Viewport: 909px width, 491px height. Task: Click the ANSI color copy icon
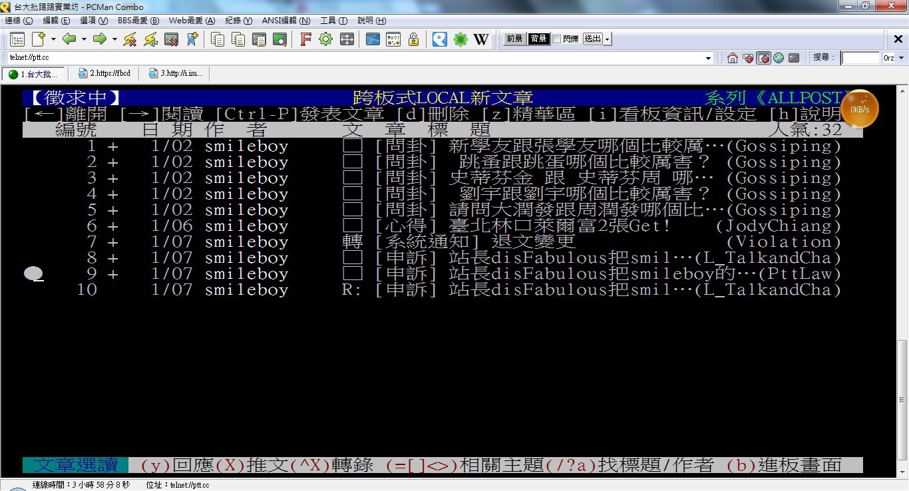pos(259,39)
